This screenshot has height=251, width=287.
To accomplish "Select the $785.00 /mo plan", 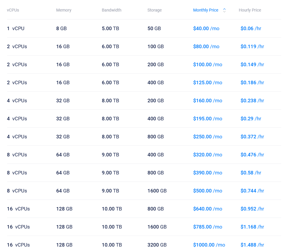I will (208, 227).
